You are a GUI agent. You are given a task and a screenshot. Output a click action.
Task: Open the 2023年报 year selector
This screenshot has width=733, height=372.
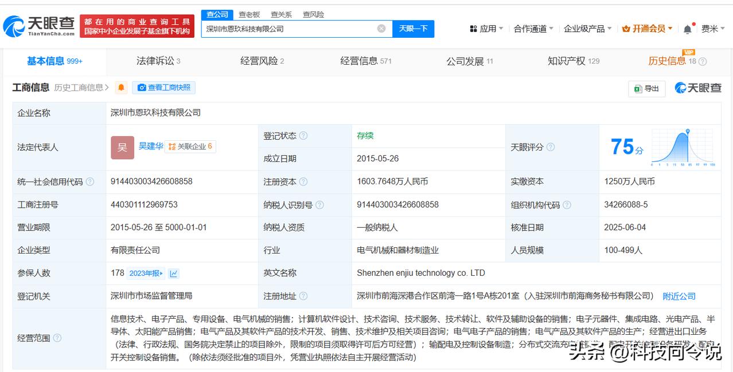pos(146,274)
